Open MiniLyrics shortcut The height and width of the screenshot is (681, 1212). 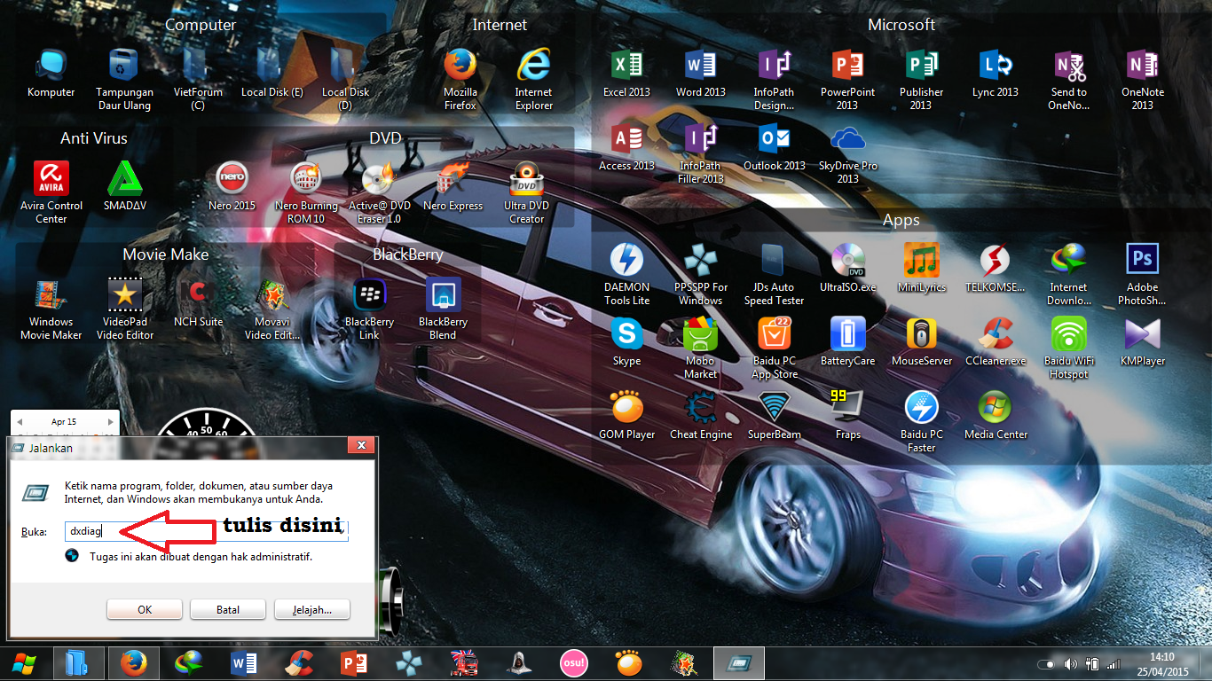coord(922,268)
